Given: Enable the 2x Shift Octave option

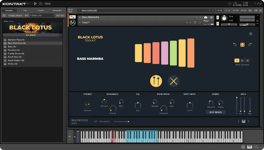Looking at the screenshot, I should pos(242,61).
